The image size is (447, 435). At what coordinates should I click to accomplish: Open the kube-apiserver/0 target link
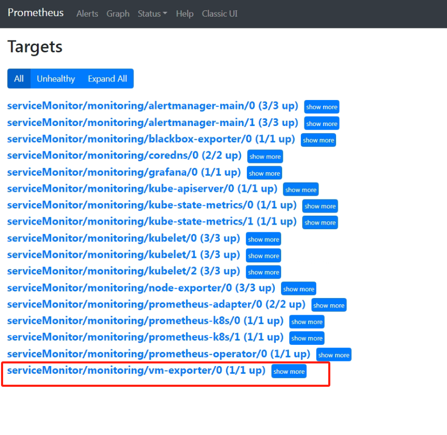[x=142, y=189]
